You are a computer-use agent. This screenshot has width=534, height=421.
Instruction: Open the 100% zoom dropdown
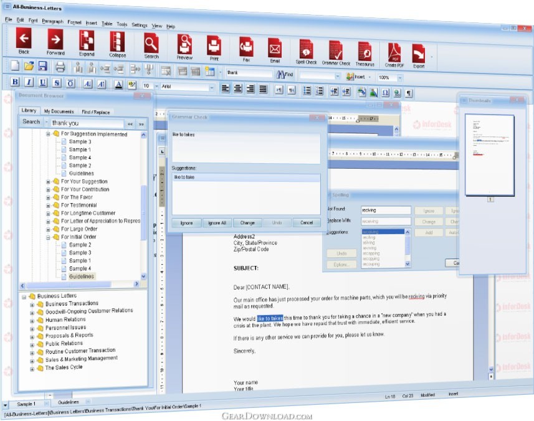[400, 78]
